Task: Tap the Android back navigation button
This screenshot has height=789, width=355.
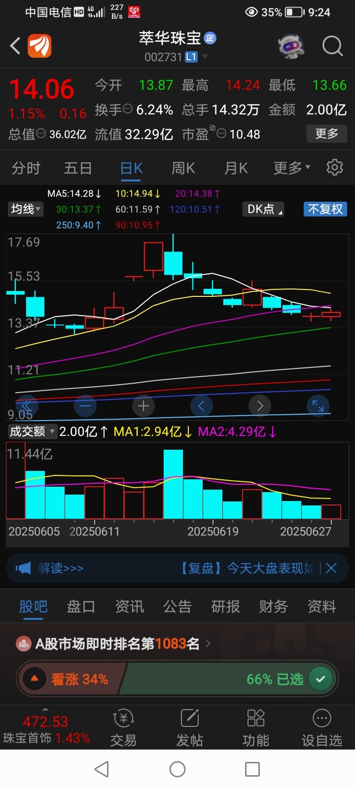Action: pyautogui.click(x=102, y=769)
